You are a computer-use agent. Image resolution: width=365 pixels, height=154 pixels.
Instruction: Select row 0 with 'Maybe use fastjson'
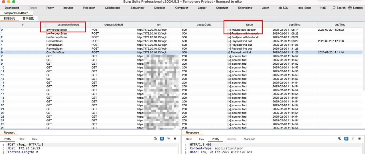click(181, 29)
